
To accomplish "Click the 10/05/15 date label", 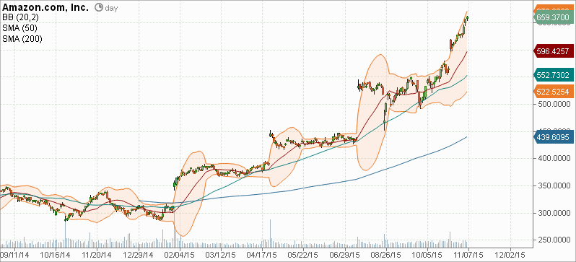I will tap(427, 254).
